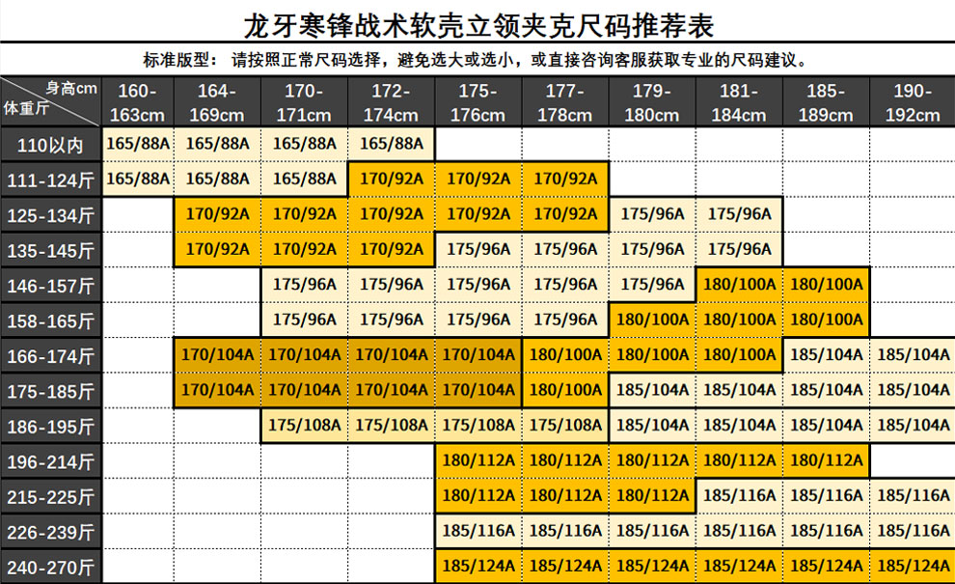This screenshot has width=955, height=584.
Task: Click 175/96A in 146-157斤 row, 170-171cm column
Action: pyautogui.click(x=305, y=284)
